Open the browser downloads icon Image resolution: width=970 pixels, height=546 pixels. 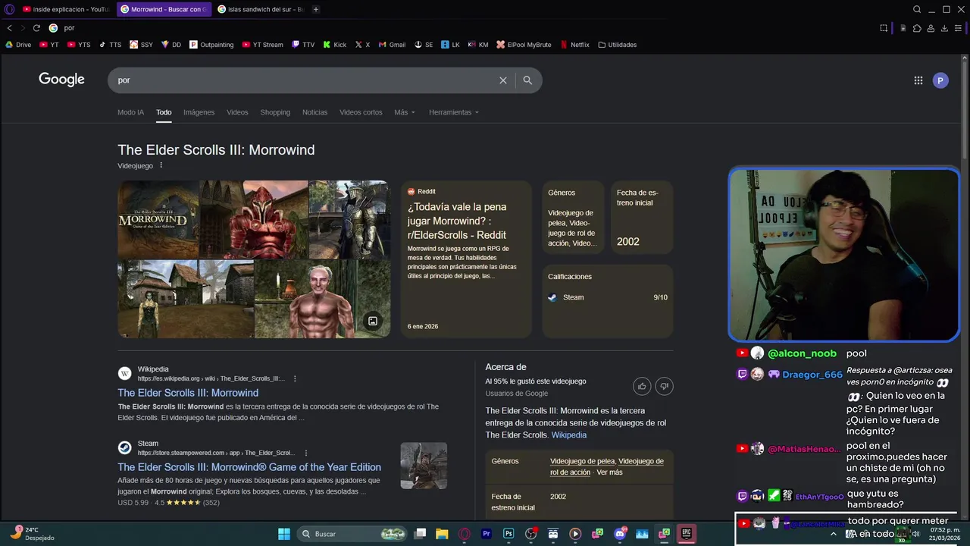click(x=945, y=28)
